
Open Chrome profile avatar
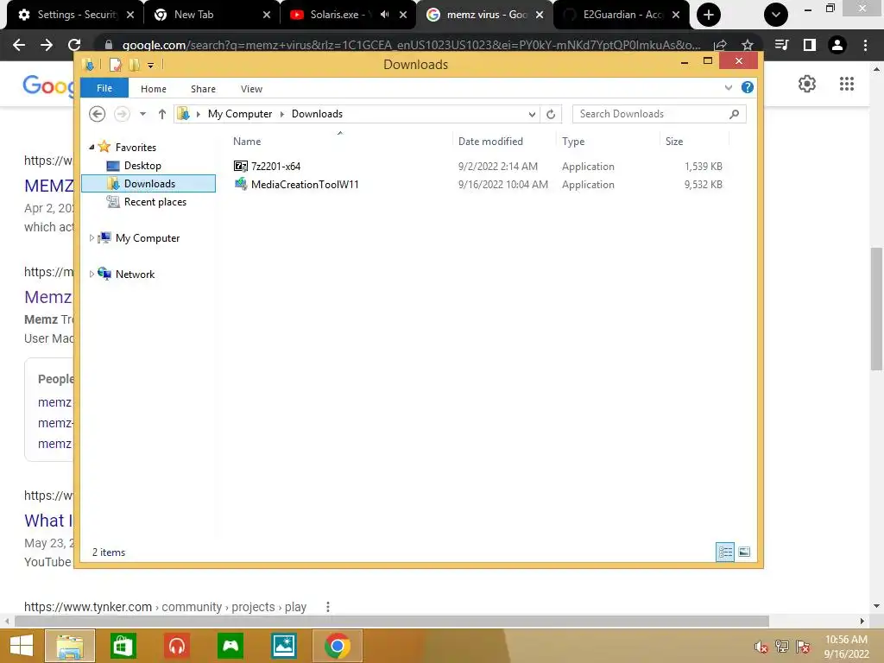tap(837, 45)
